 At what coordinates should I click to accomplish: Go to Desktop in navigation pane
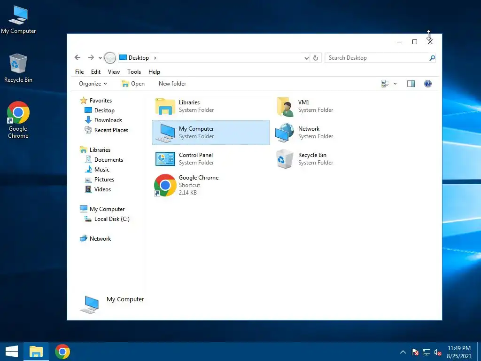[104, 110]
